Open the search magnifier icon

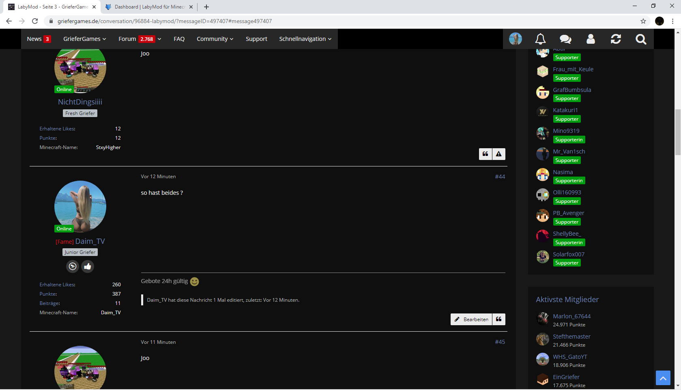[641, 39]
